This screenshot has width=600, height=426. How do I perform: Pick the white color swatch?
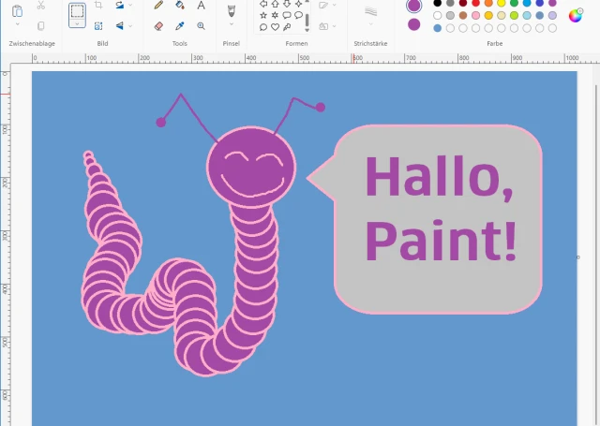(438, 15)
